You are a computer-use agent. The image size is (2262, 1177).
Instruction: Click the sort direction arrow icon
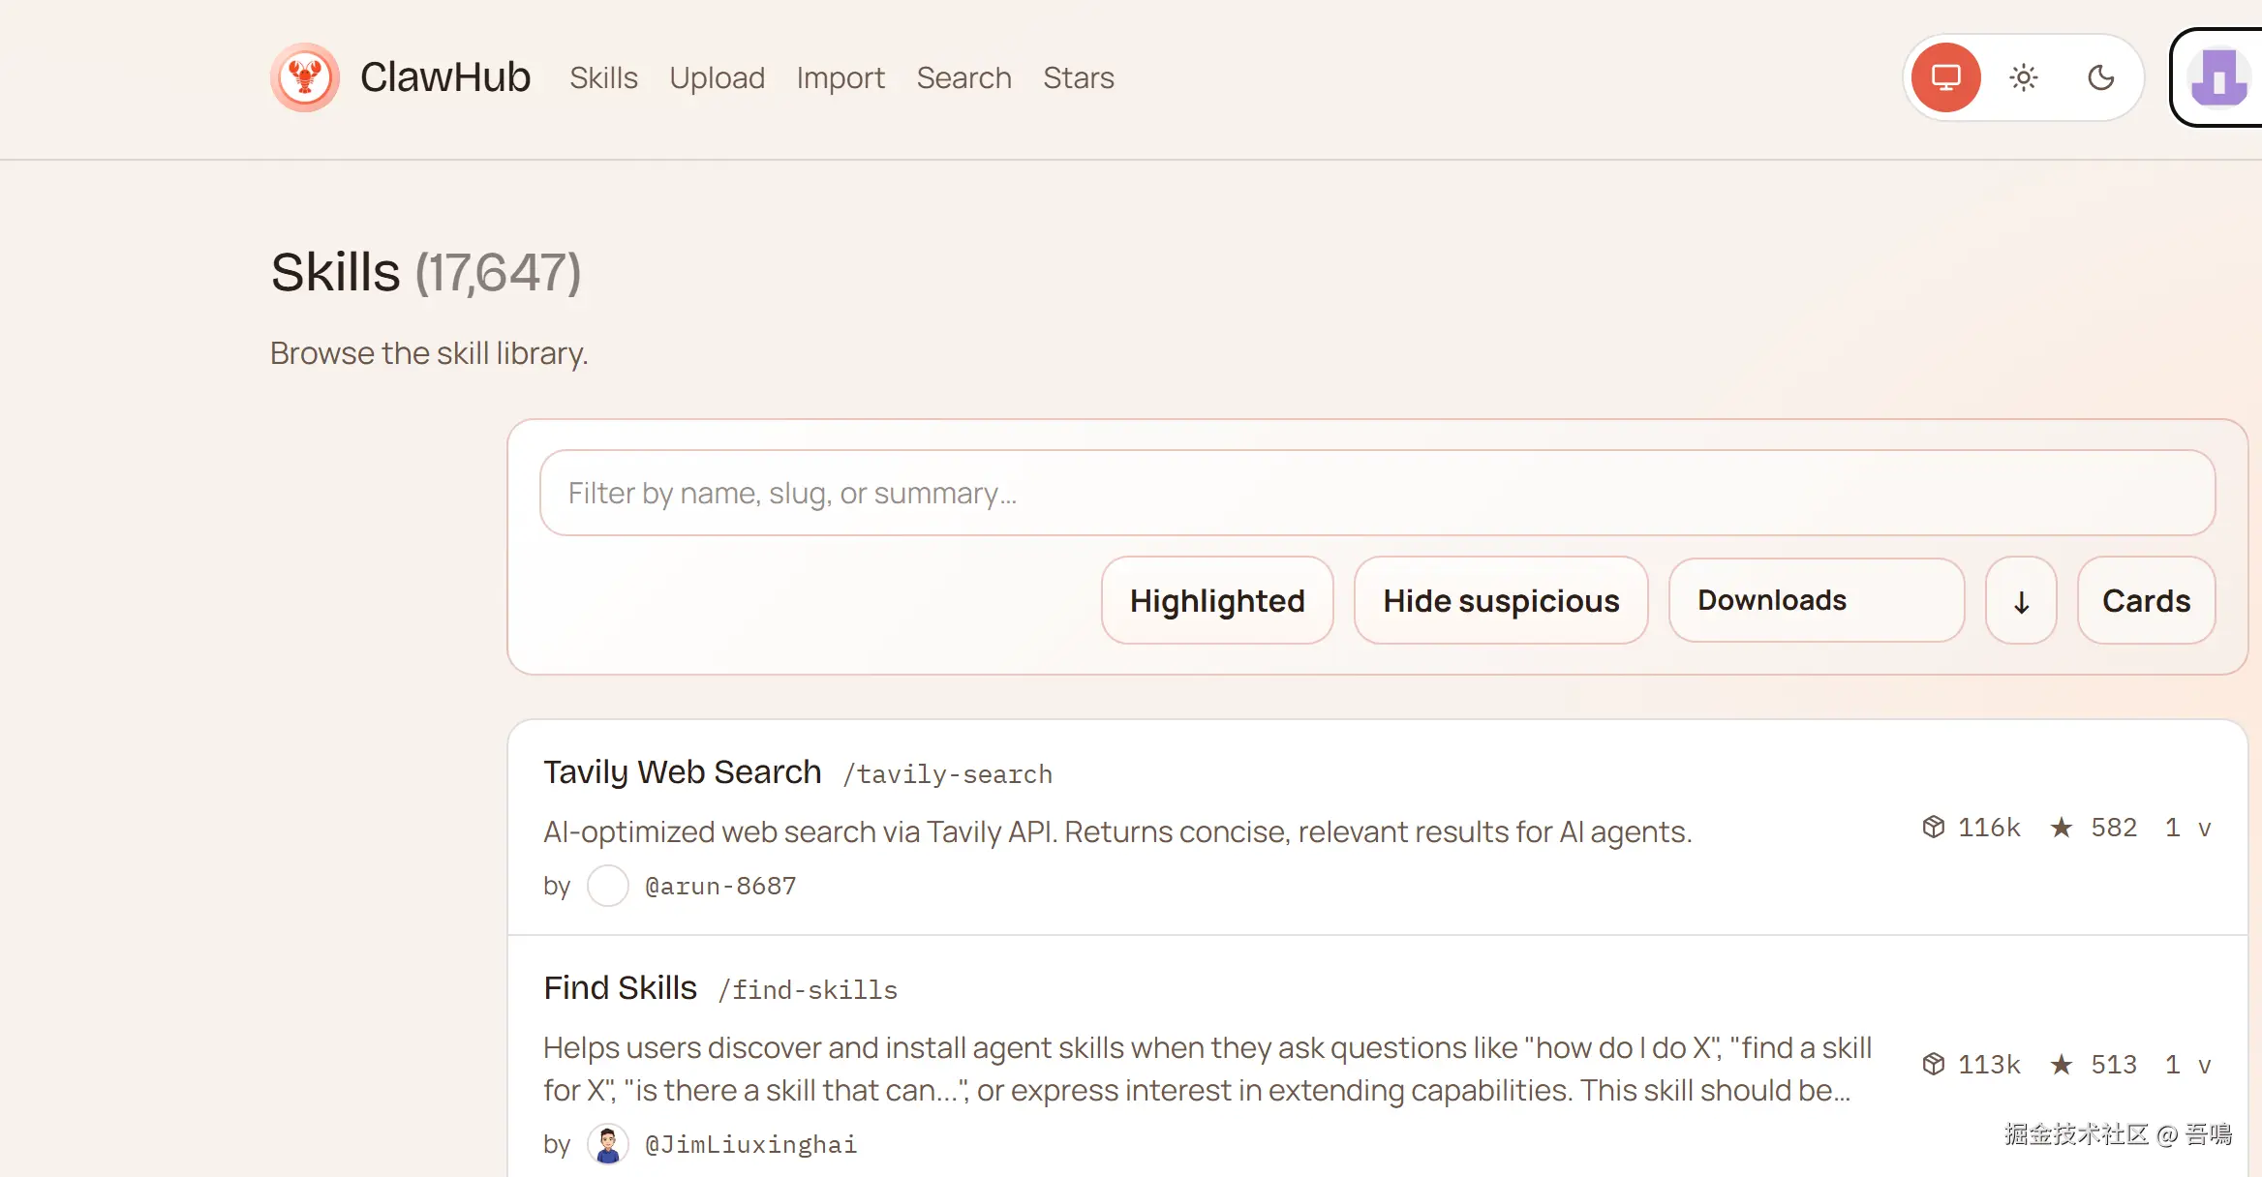(2021, 601)
